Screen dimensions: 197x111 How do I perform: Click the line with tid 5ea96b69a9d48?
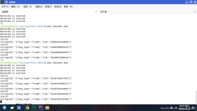click(36, 52)
